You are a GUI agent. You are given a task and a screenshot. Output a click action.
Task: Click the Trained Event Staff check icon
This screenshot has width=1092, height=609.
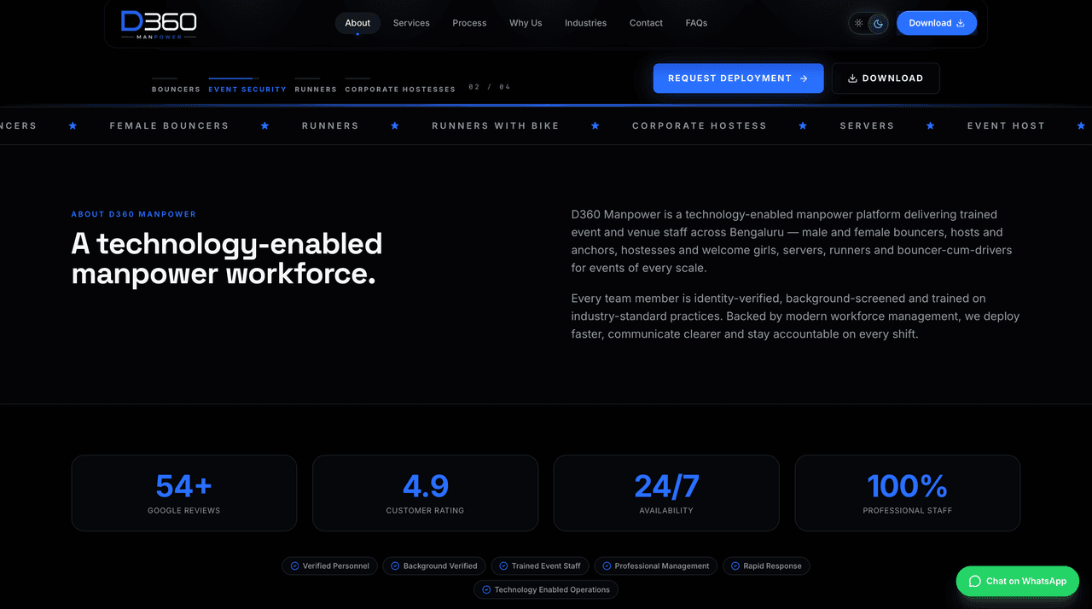503,565
